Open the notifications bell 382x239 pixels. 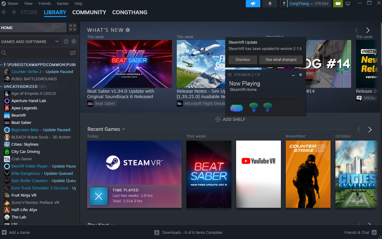pos(270,4)
